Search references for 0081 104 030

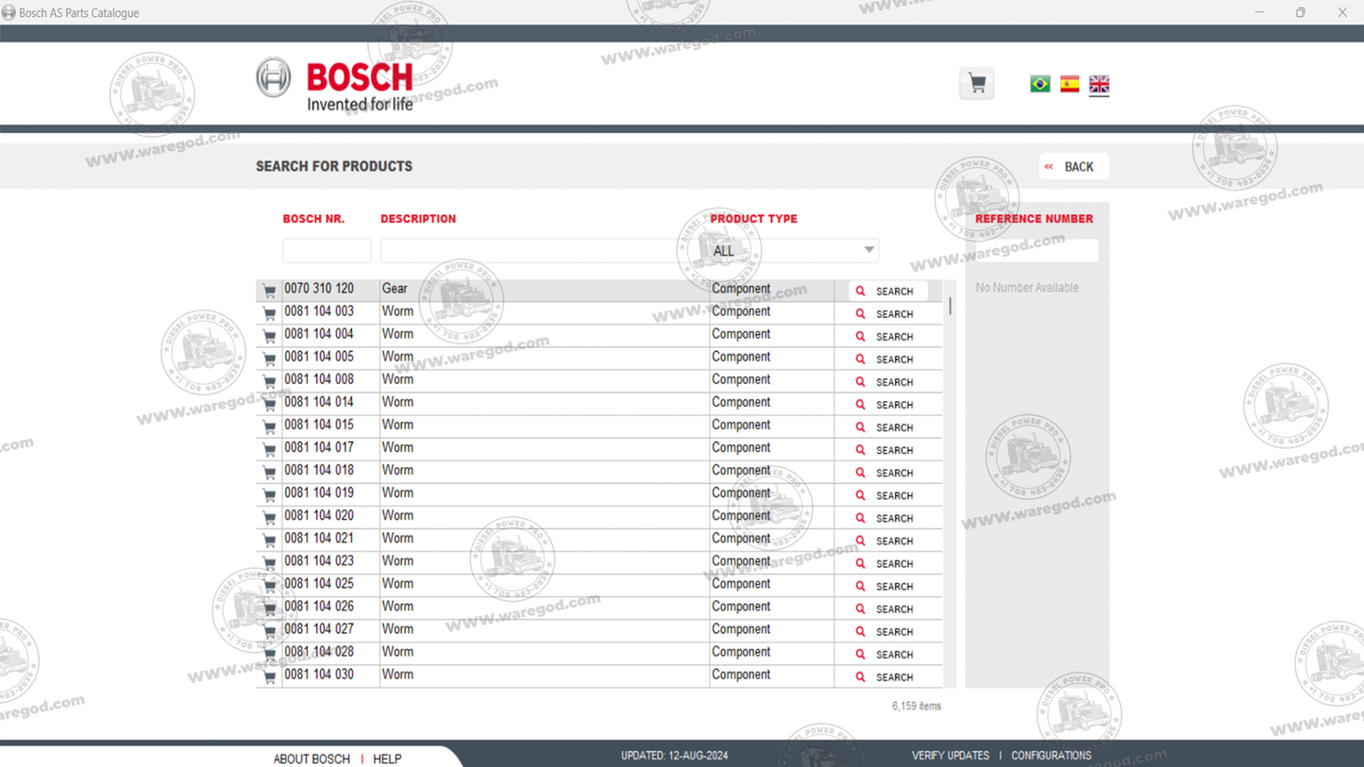tap(886, 676)
